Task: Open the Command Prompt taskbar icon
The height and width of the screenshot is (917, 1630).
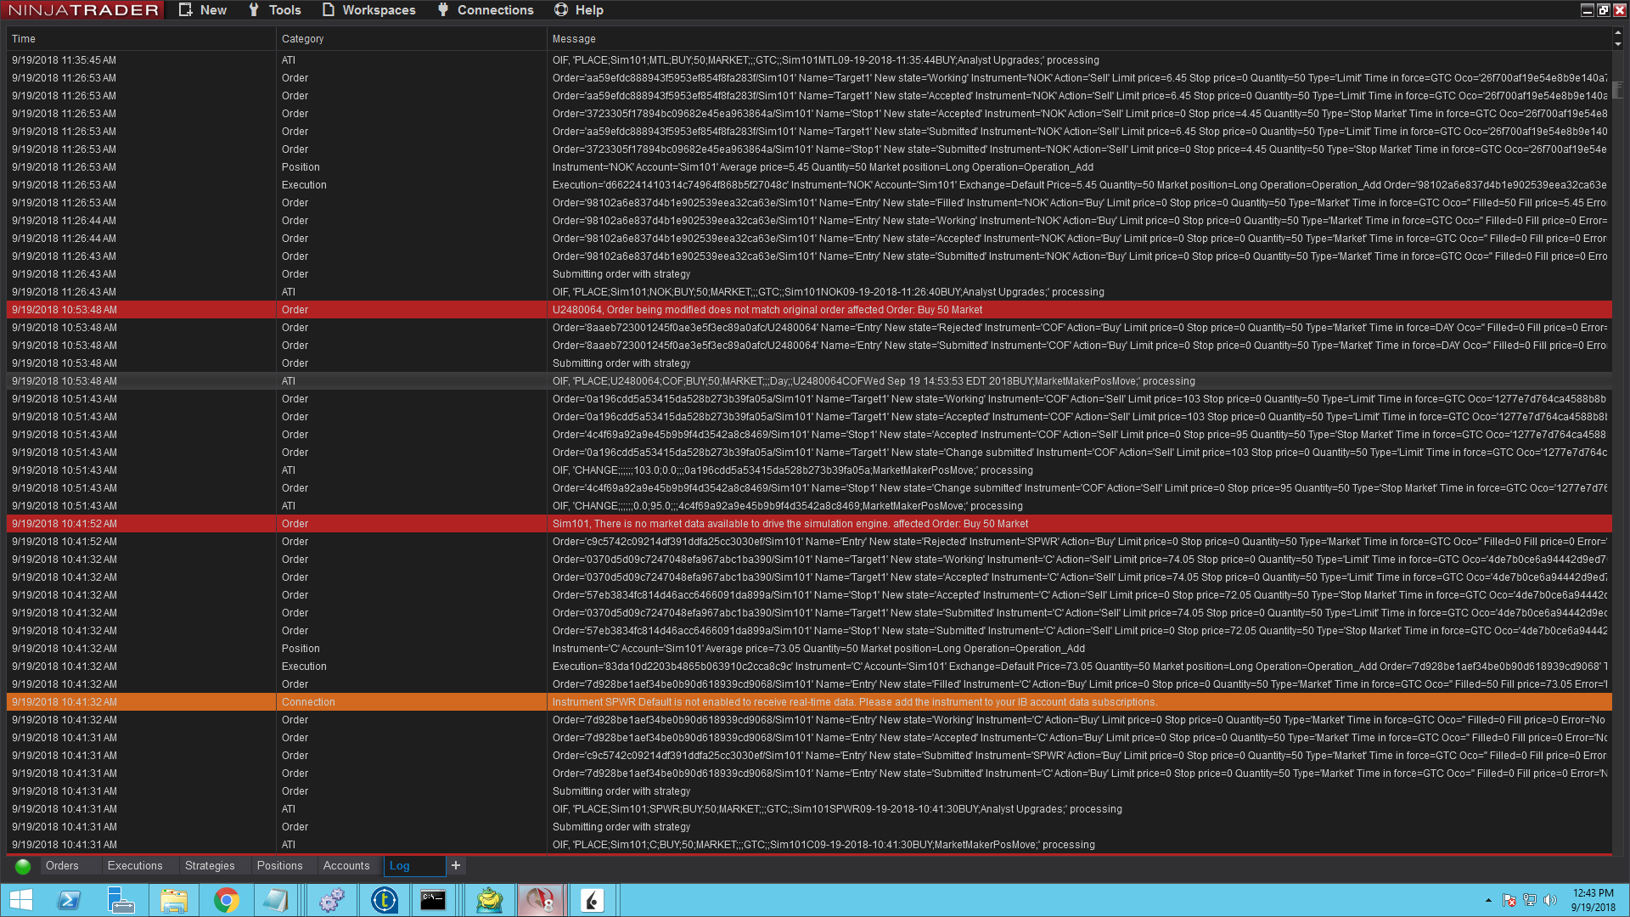Action: pyautogui.click(x=433, y=900)
